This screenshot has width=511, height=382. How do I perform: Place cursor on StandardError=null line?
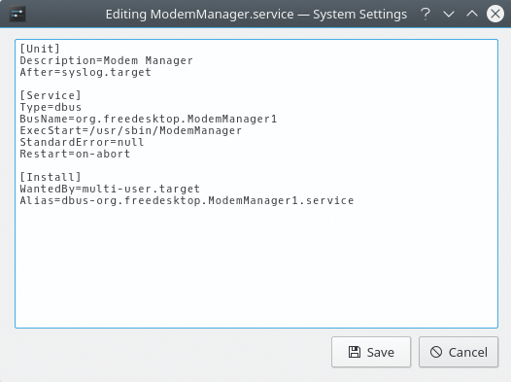(x=82, y=143)
